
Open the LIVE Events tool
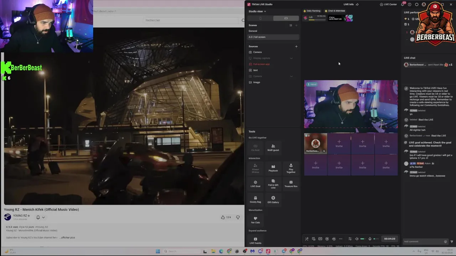point(255,241)
